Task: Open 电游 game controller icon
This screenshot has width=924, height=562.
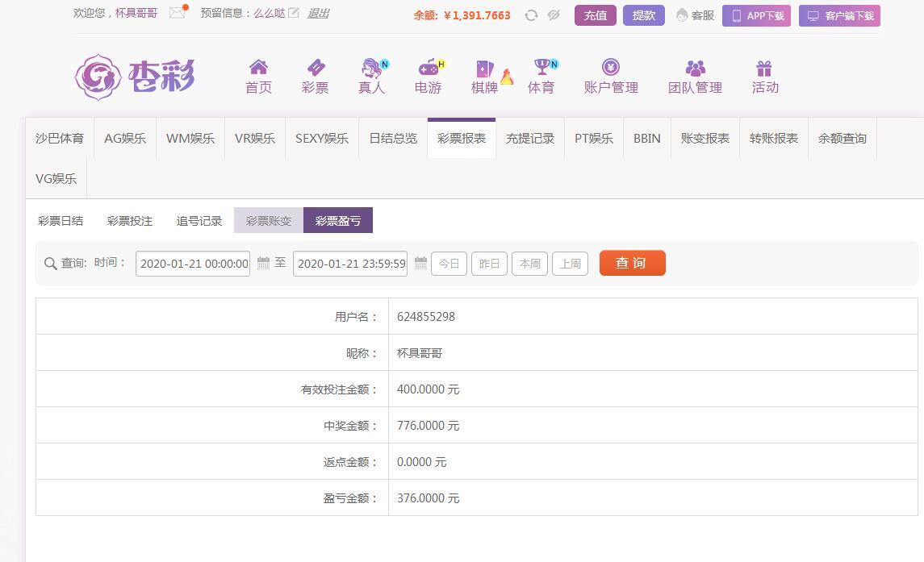Action: click(429, 67)
